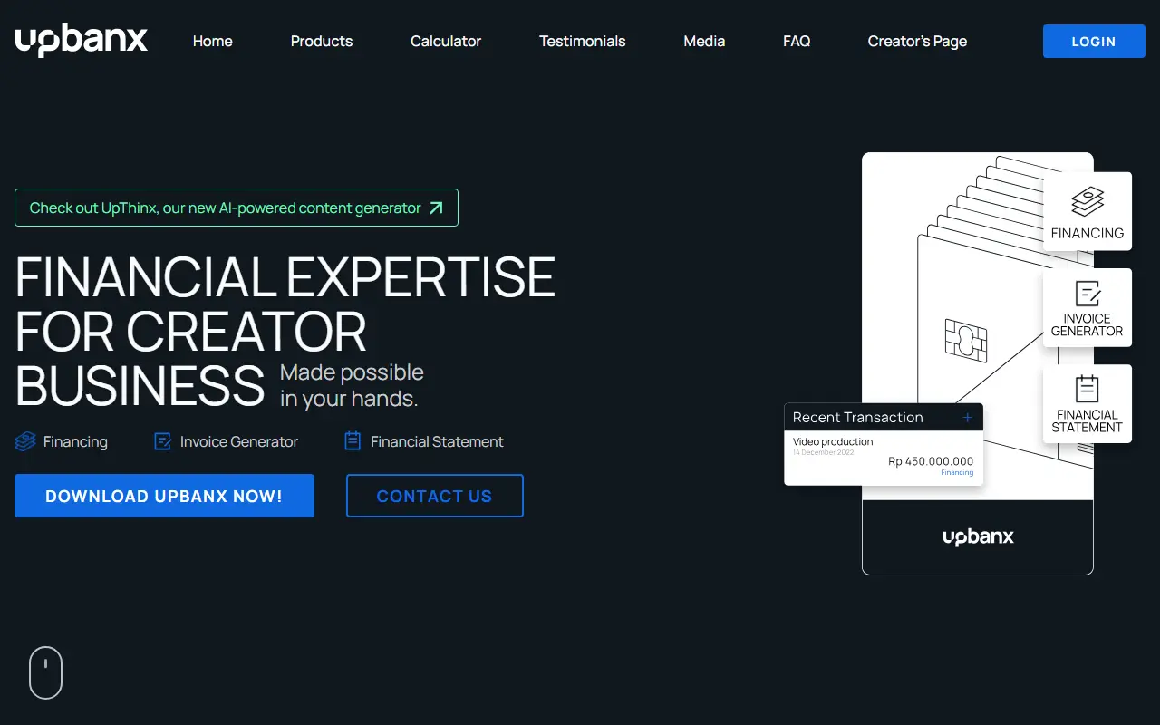Image resolution: width=1160 pixels, height=725 pixels.
Task: Click the mouse scroll indicator icon
Action: 45,672
